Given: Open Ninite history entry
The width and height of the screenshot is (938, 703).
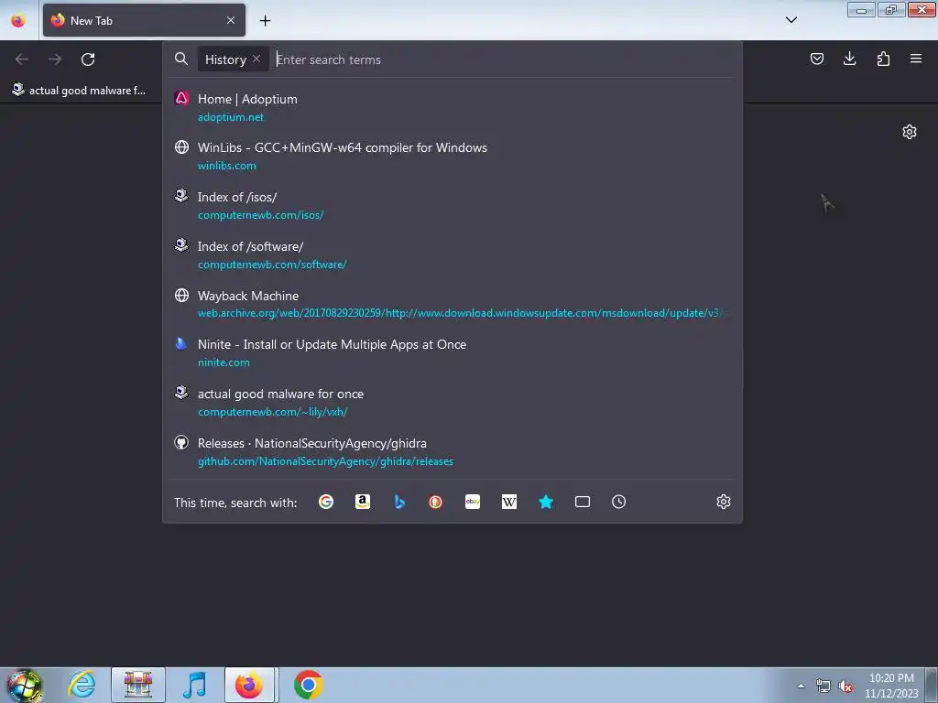Looking at the screenshot, I should pyautogui.click(x=453, y=353).
